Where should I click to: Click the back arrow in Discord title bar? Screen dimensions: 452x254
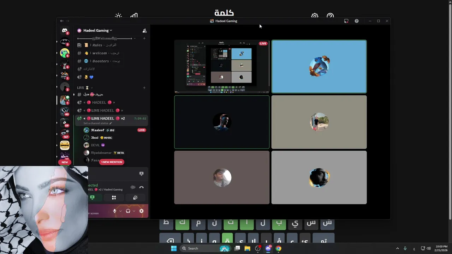point(62,21)
